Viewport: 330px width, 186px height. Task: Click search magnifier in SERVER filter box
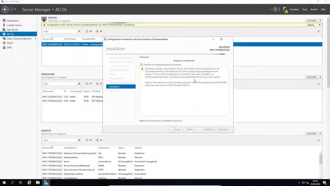click(x=79, y=31)
